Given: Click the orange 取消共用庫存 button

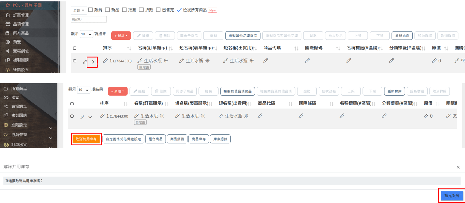Looking at the screenshot, I should pyautogui.click(x=86, y=139).
